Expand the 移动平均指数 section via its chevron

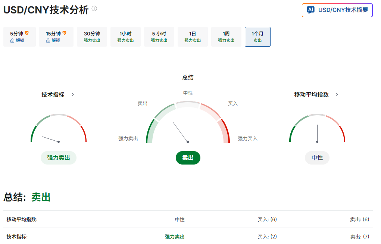[337, 95]
